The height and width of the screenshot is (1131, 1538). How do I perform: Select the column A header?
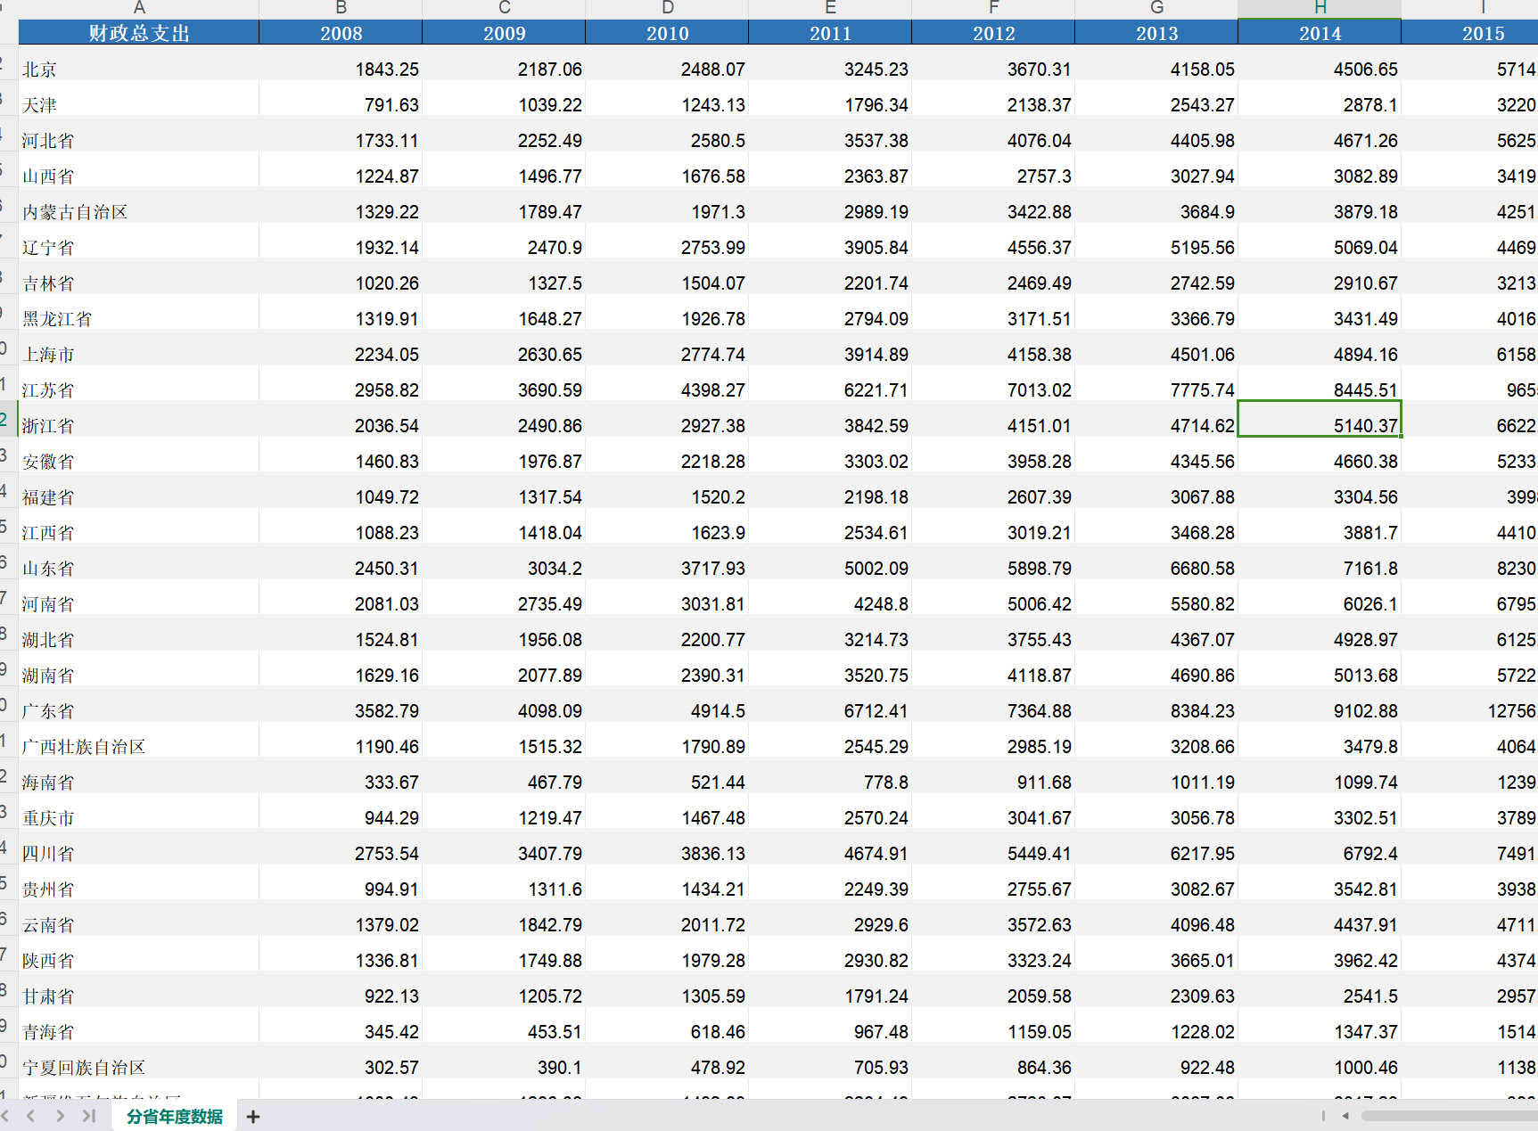coord(139,8)
